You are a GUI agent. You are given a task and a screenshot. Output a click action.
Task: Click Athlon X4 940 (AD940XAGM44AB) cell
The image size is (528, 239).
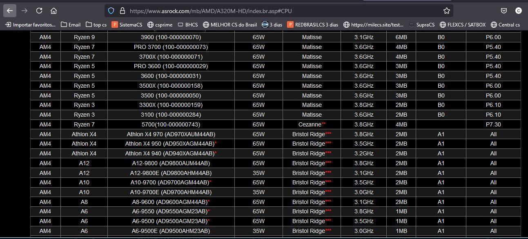[171, 153]
